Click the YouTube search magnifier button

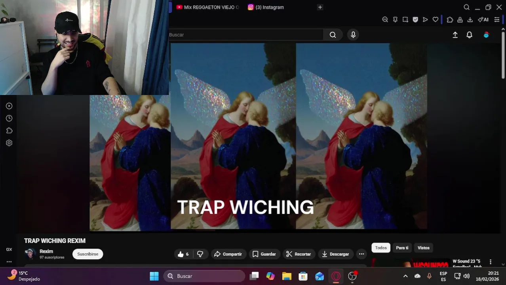tap(333, 35)
